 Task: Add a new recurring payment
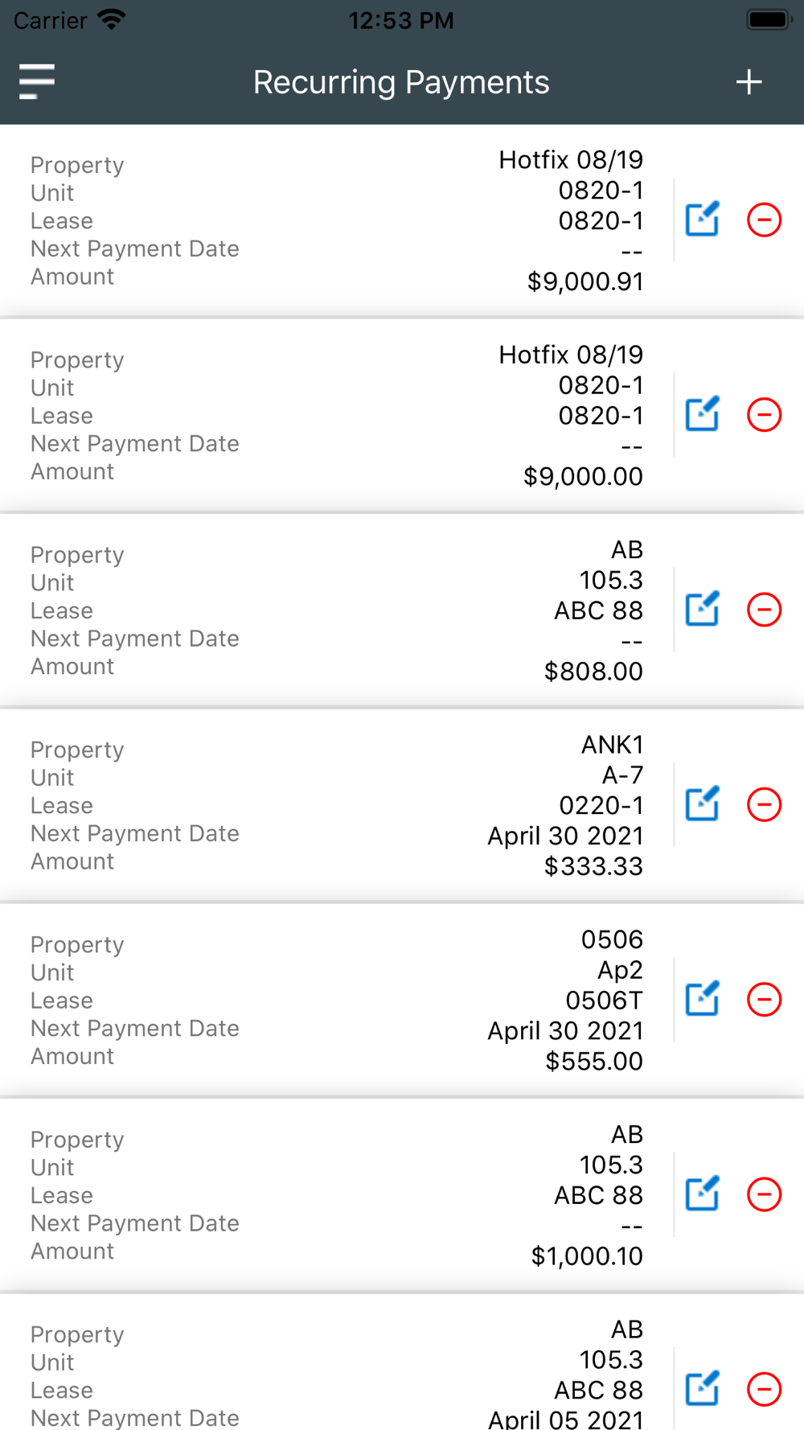pos(749,82)
